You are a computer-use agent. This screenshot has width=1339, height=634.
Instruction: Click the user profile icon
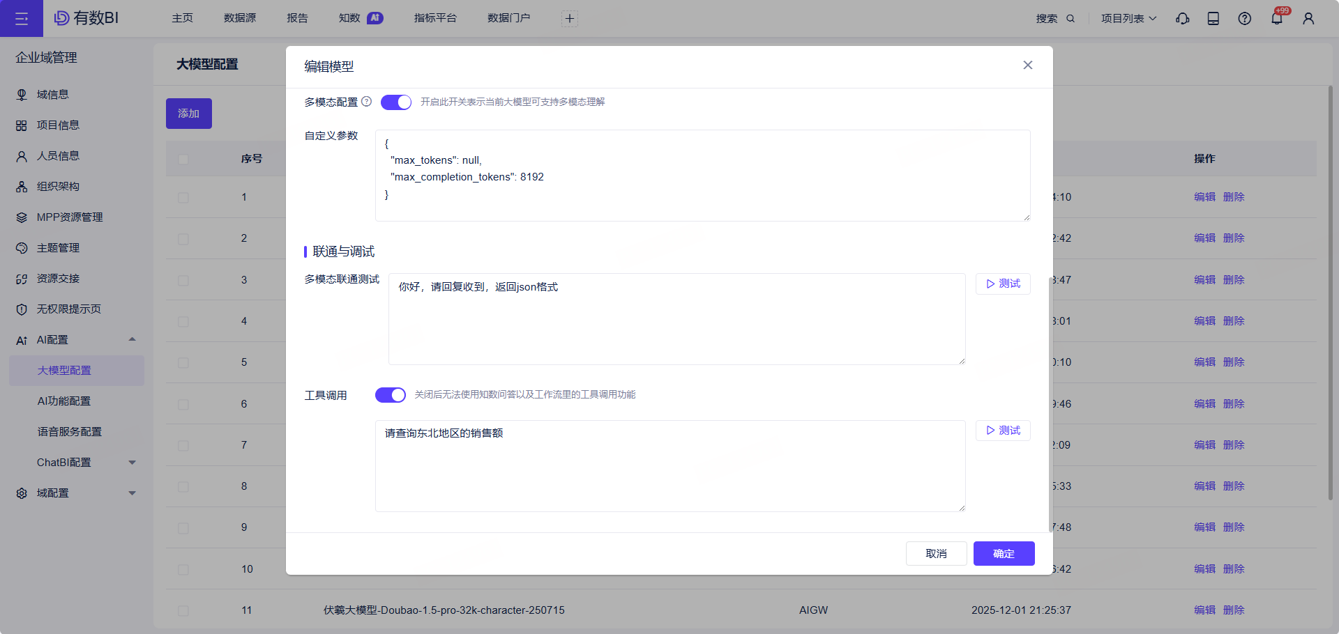1308,19
